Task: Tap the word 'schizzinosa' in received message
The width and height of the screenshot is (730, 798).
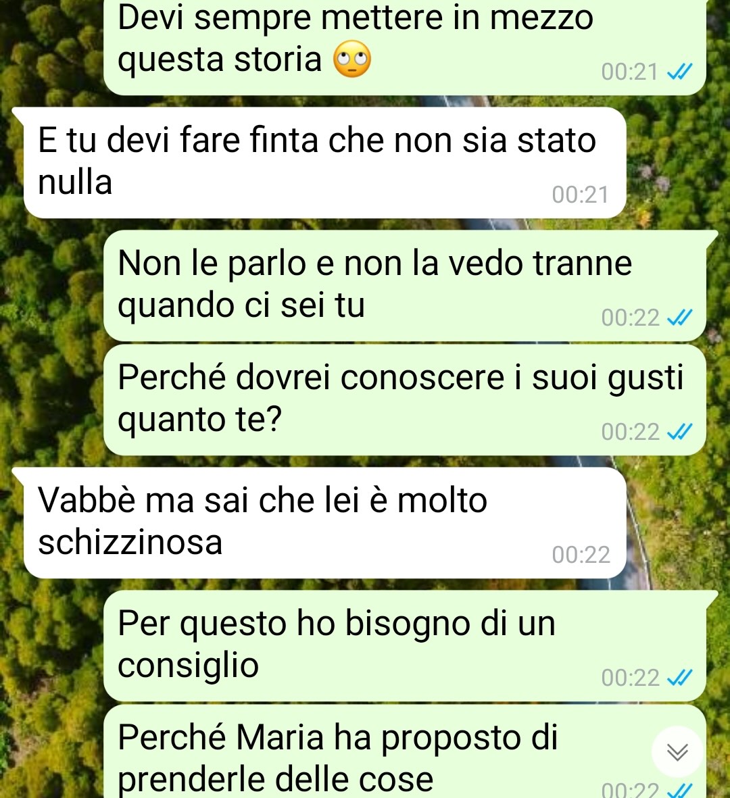Action: coord(130,542)
